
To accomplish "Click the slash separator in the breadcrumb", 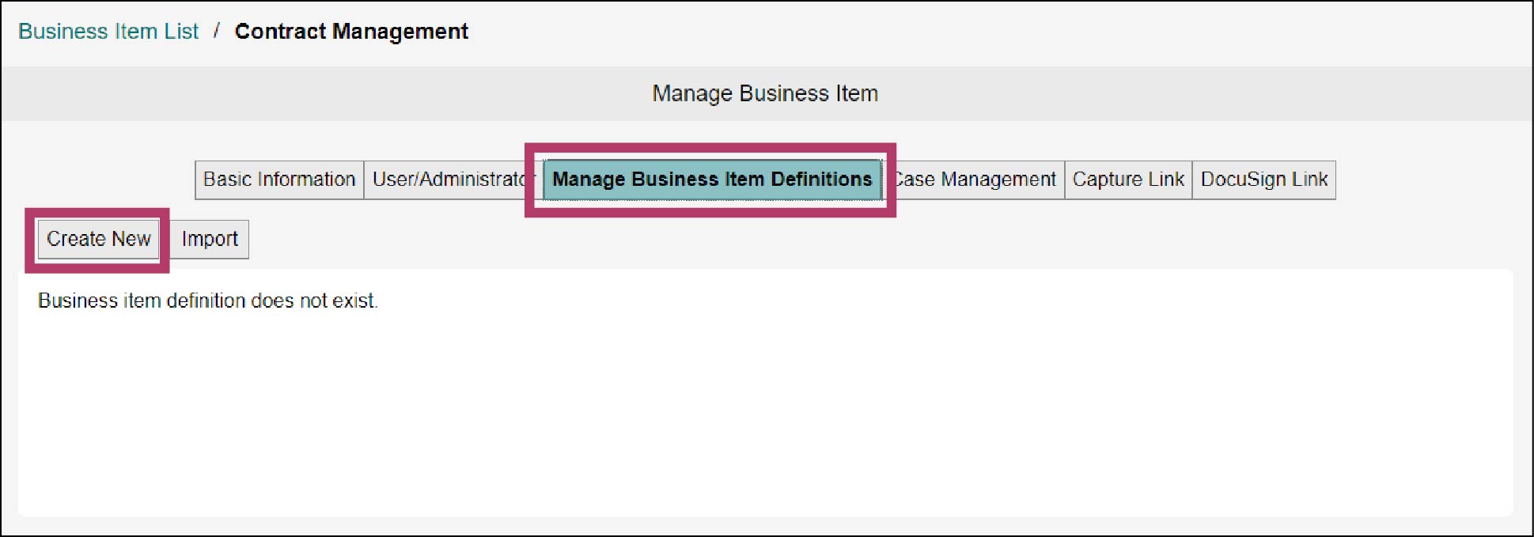I will pos(216,32).
